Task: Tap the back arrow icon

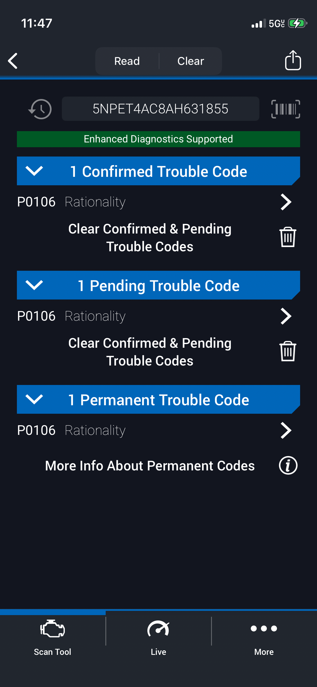Action: [13, 61]
